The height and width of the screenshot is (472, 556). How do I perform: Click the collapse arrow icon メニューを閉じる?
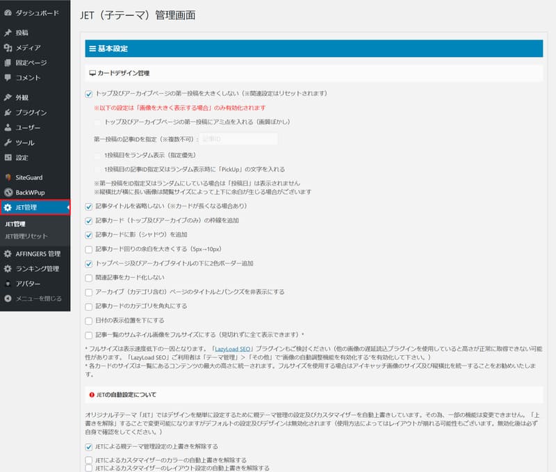8,299
